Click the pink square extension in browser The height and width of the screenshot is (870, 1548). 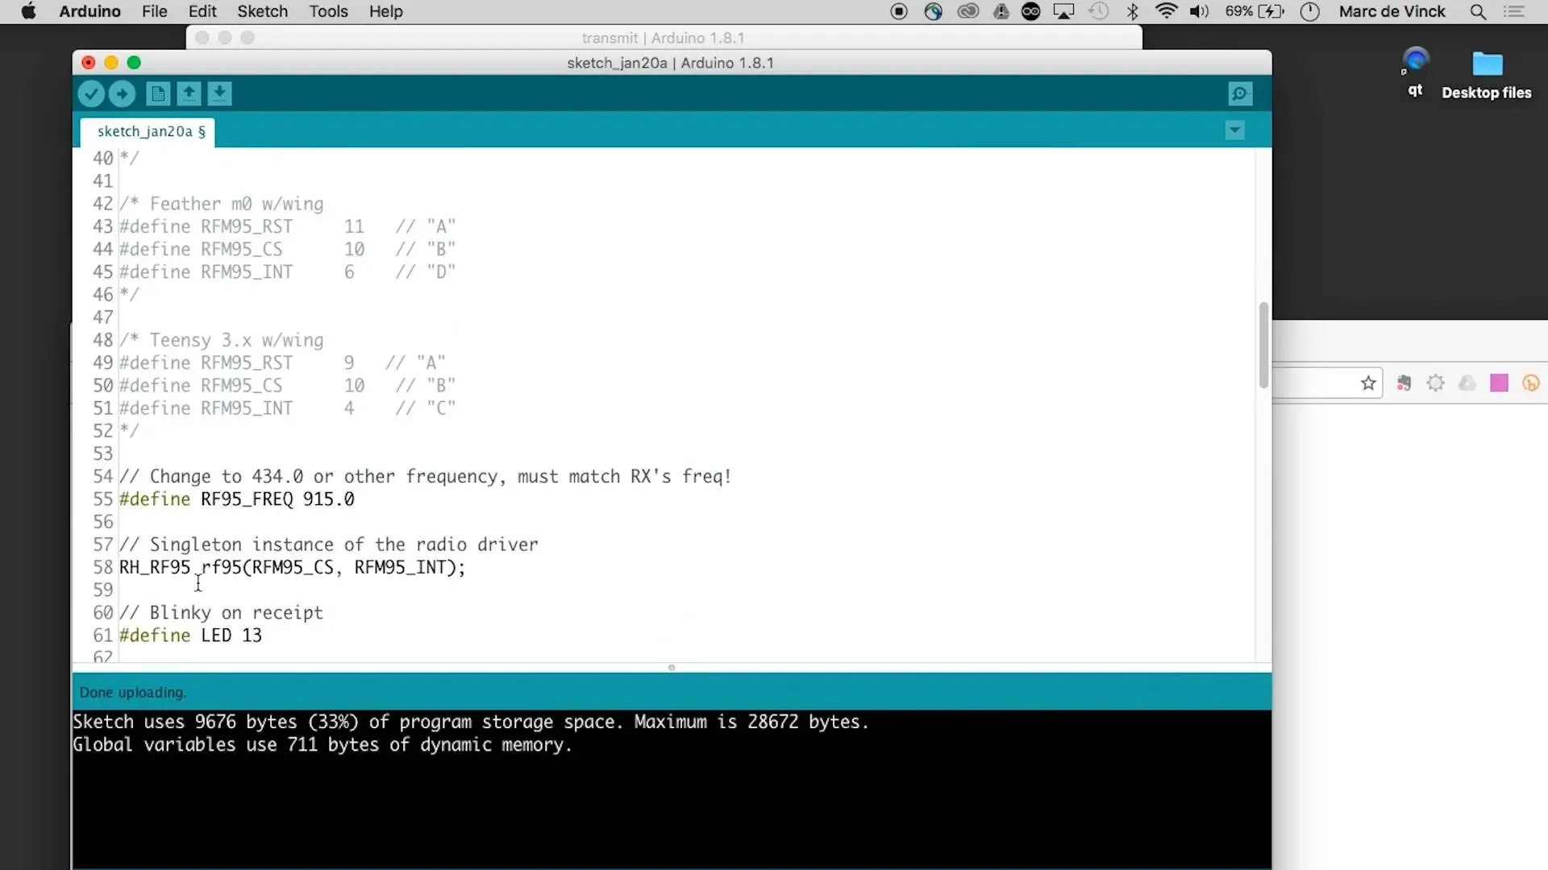[x=1499, y=383]
